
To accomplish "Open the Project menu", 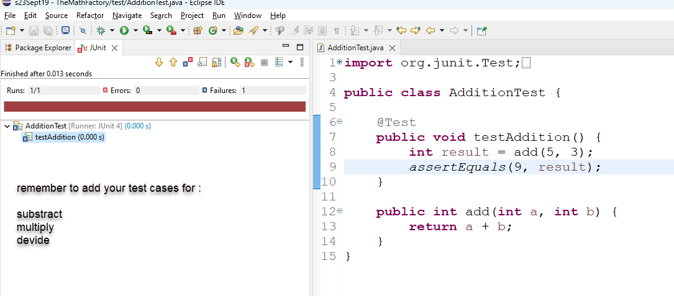I will point(192,16).
